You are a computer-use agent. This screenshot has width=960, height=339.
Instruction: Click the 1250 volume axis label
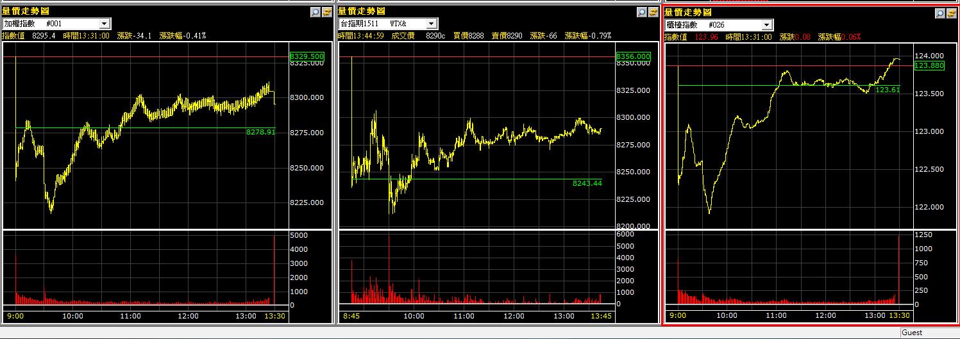(923, 235)
